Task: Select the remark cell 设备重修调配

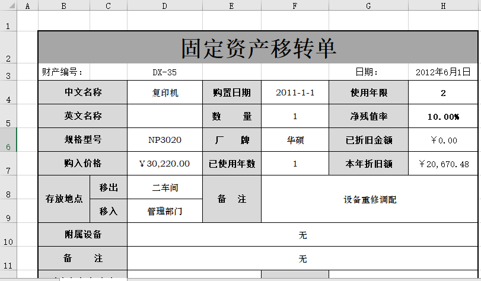Action: point(369,199)
